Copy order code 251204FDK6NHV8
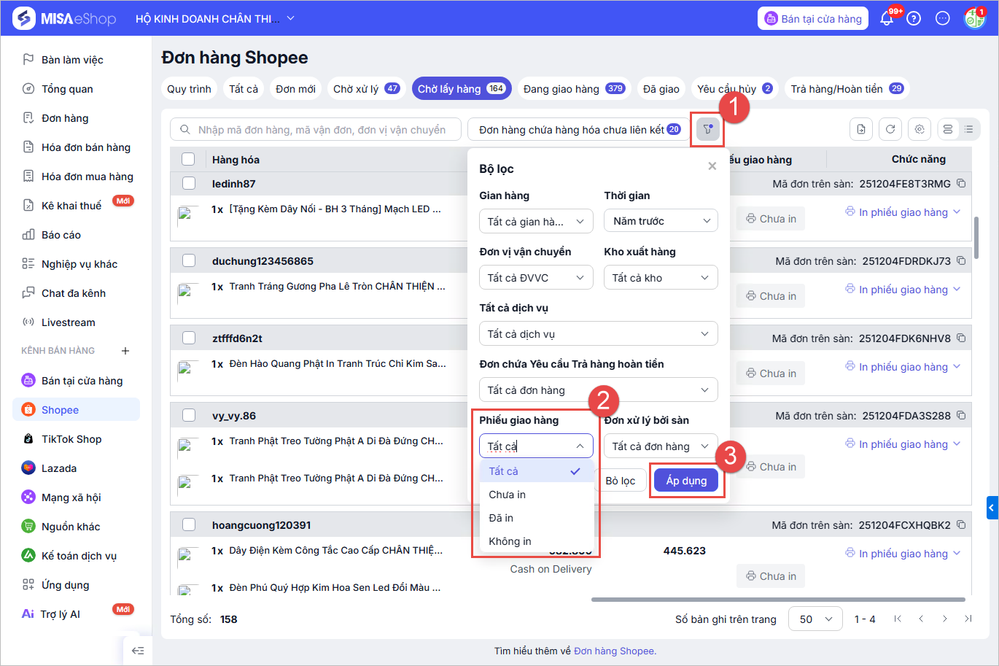This screenshot has width=999, height=666. point(961,338)
